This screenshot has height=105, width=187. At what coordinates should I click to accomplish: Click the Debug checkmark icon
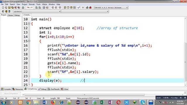(x=79, y=8)
